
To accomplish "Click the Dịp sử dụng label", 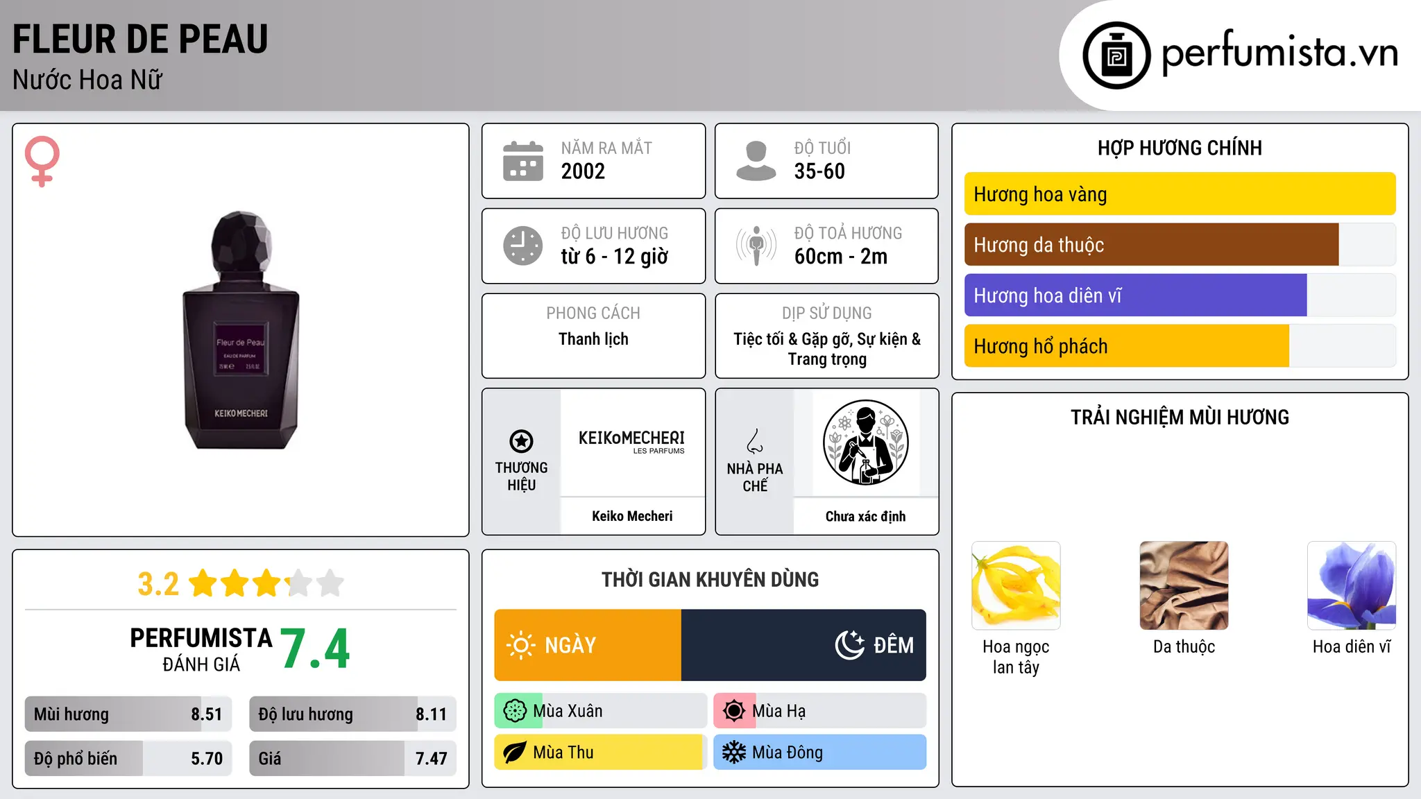I will 827,313.
